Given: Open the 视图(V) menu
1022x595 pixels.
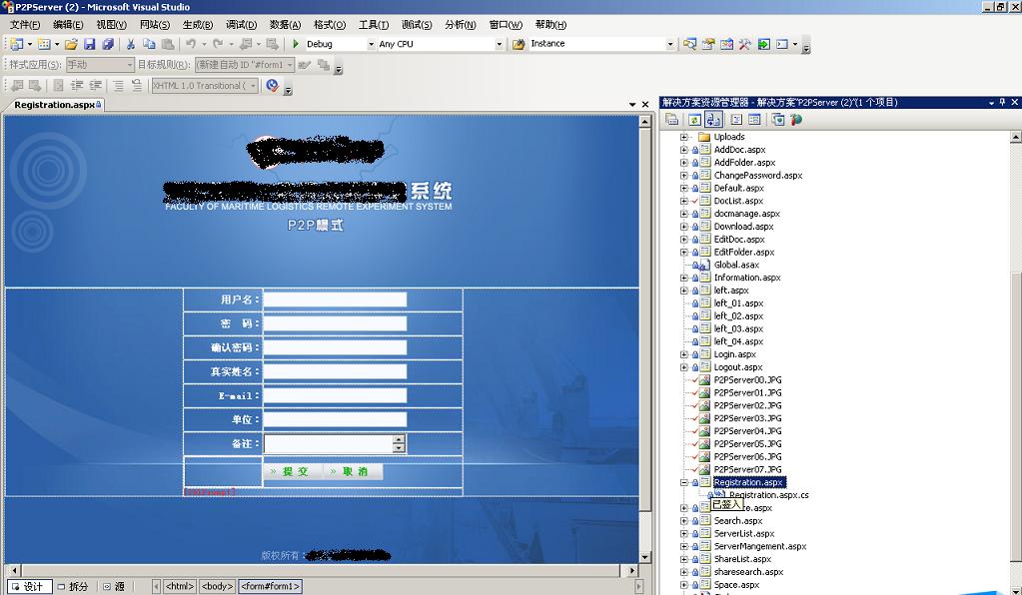Looking at the screenshot, I should coord(112,25).
